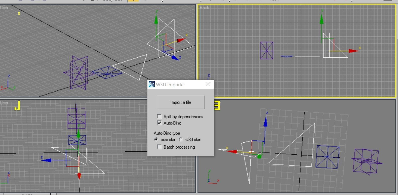Close the W3D Importer dialog
Viewport: 398px width, 195px height.
click(x=208, y=84)
